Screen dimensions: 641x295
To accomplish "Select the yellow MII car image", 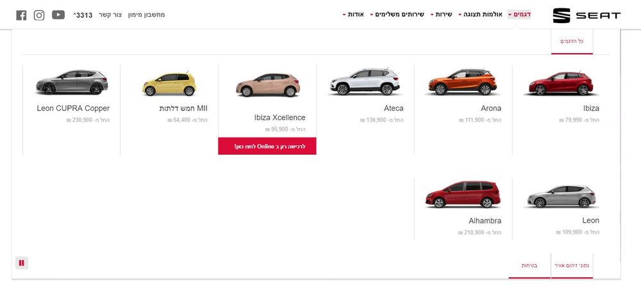I will (x=169, y=84).
